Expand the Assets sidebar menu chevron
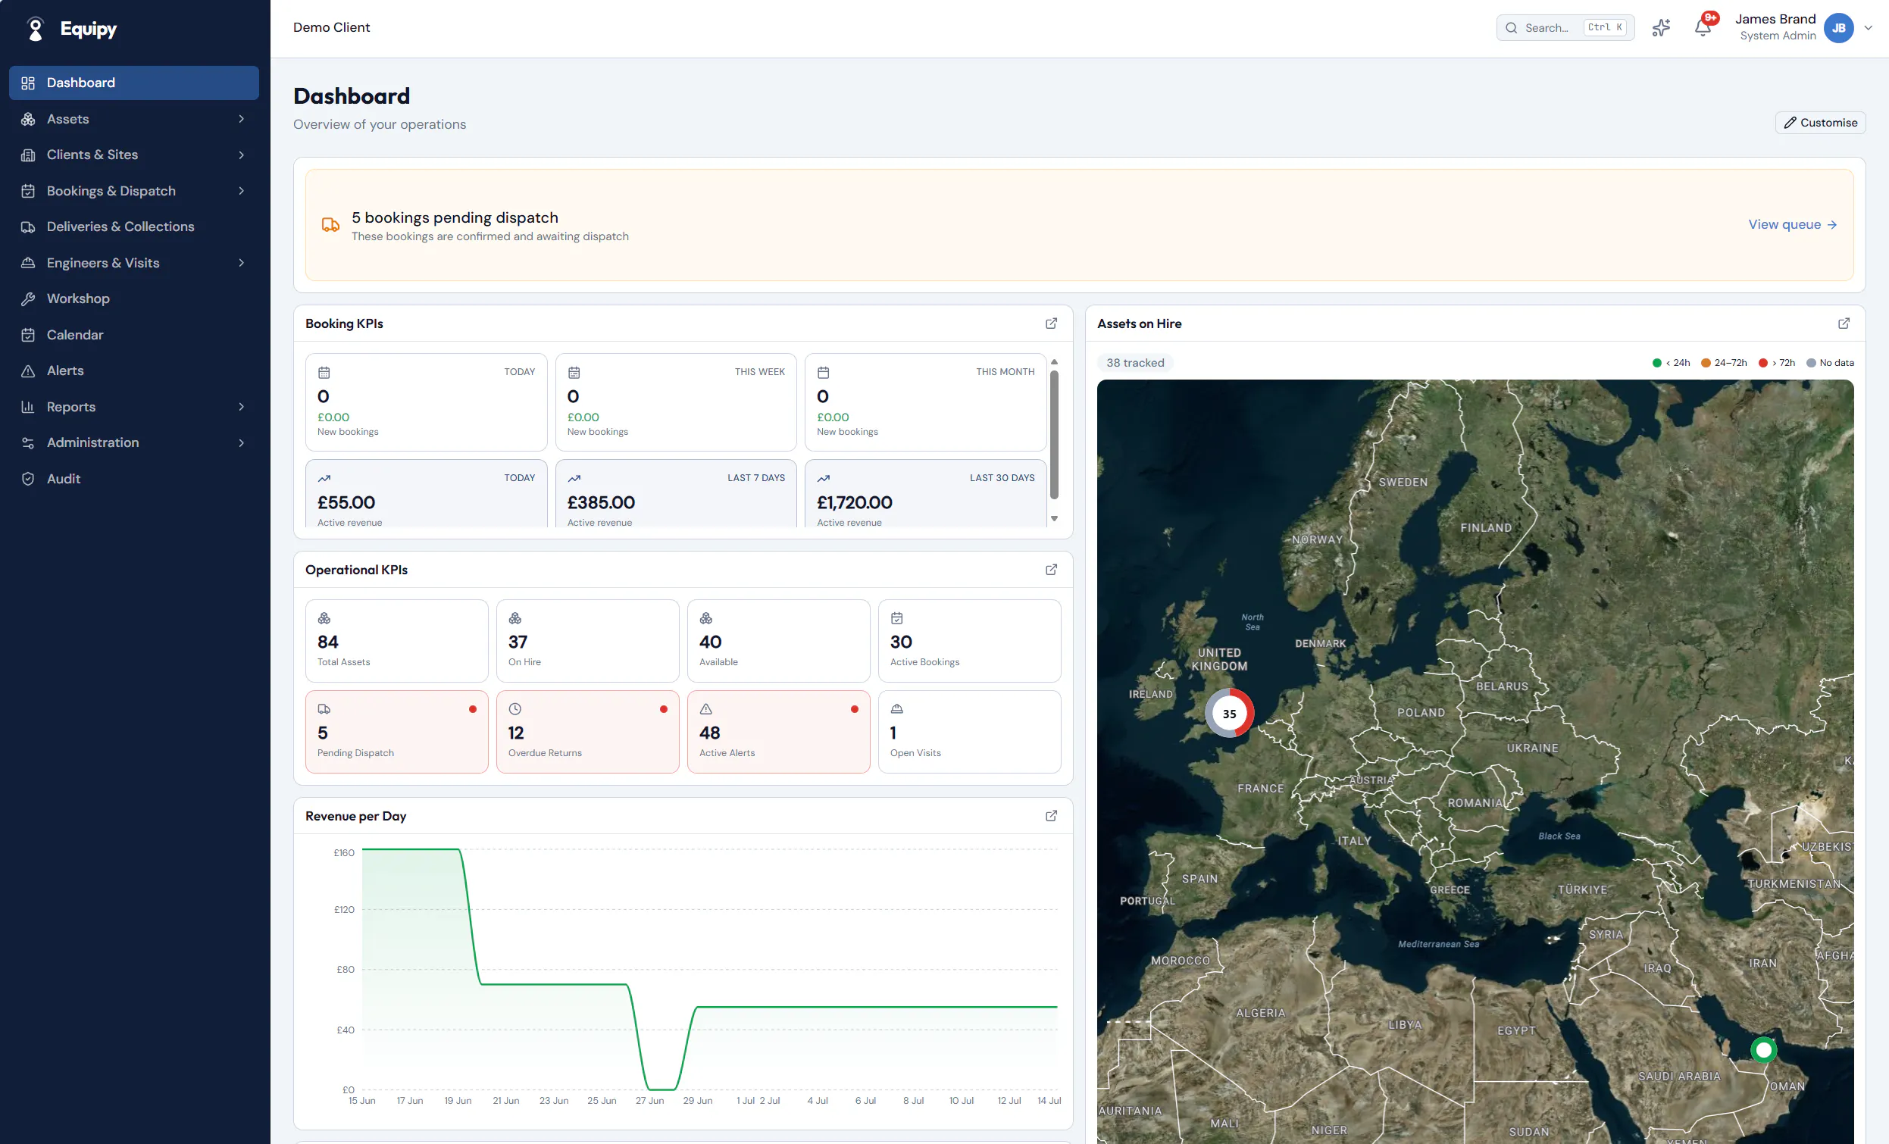This screenshot has width=1889, height=1144. pos(242,119)
